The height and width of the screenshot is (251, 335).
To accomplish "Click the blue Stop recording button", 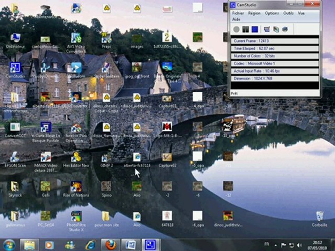I will point(255,29).
